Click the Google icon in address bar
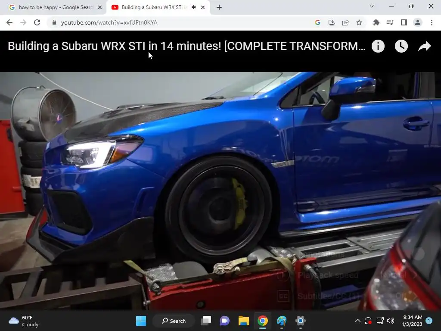This screenshot has width=441, height=331. pos(318,22)
